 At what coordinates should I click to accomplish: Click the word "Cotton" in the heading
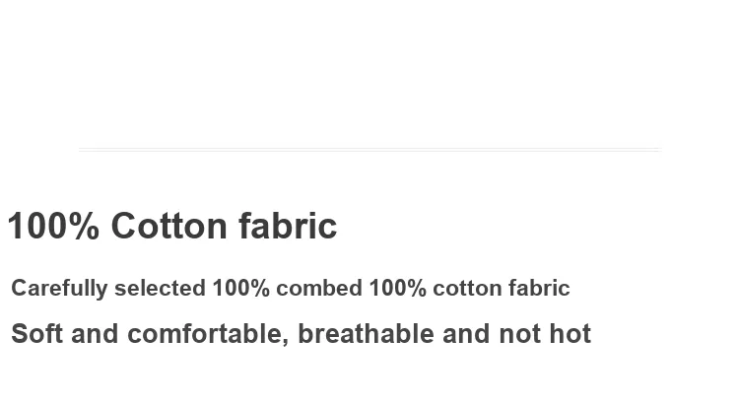coord(169,226)
